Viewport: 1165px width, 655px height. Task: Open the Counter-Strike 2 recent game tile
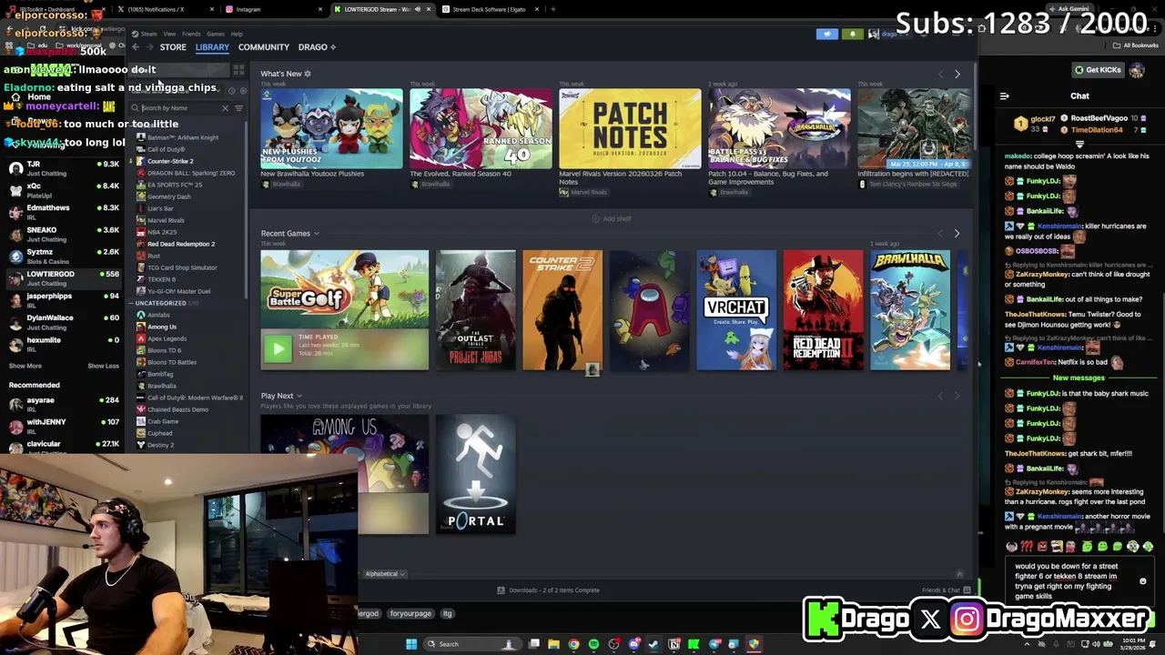[562, 310]
